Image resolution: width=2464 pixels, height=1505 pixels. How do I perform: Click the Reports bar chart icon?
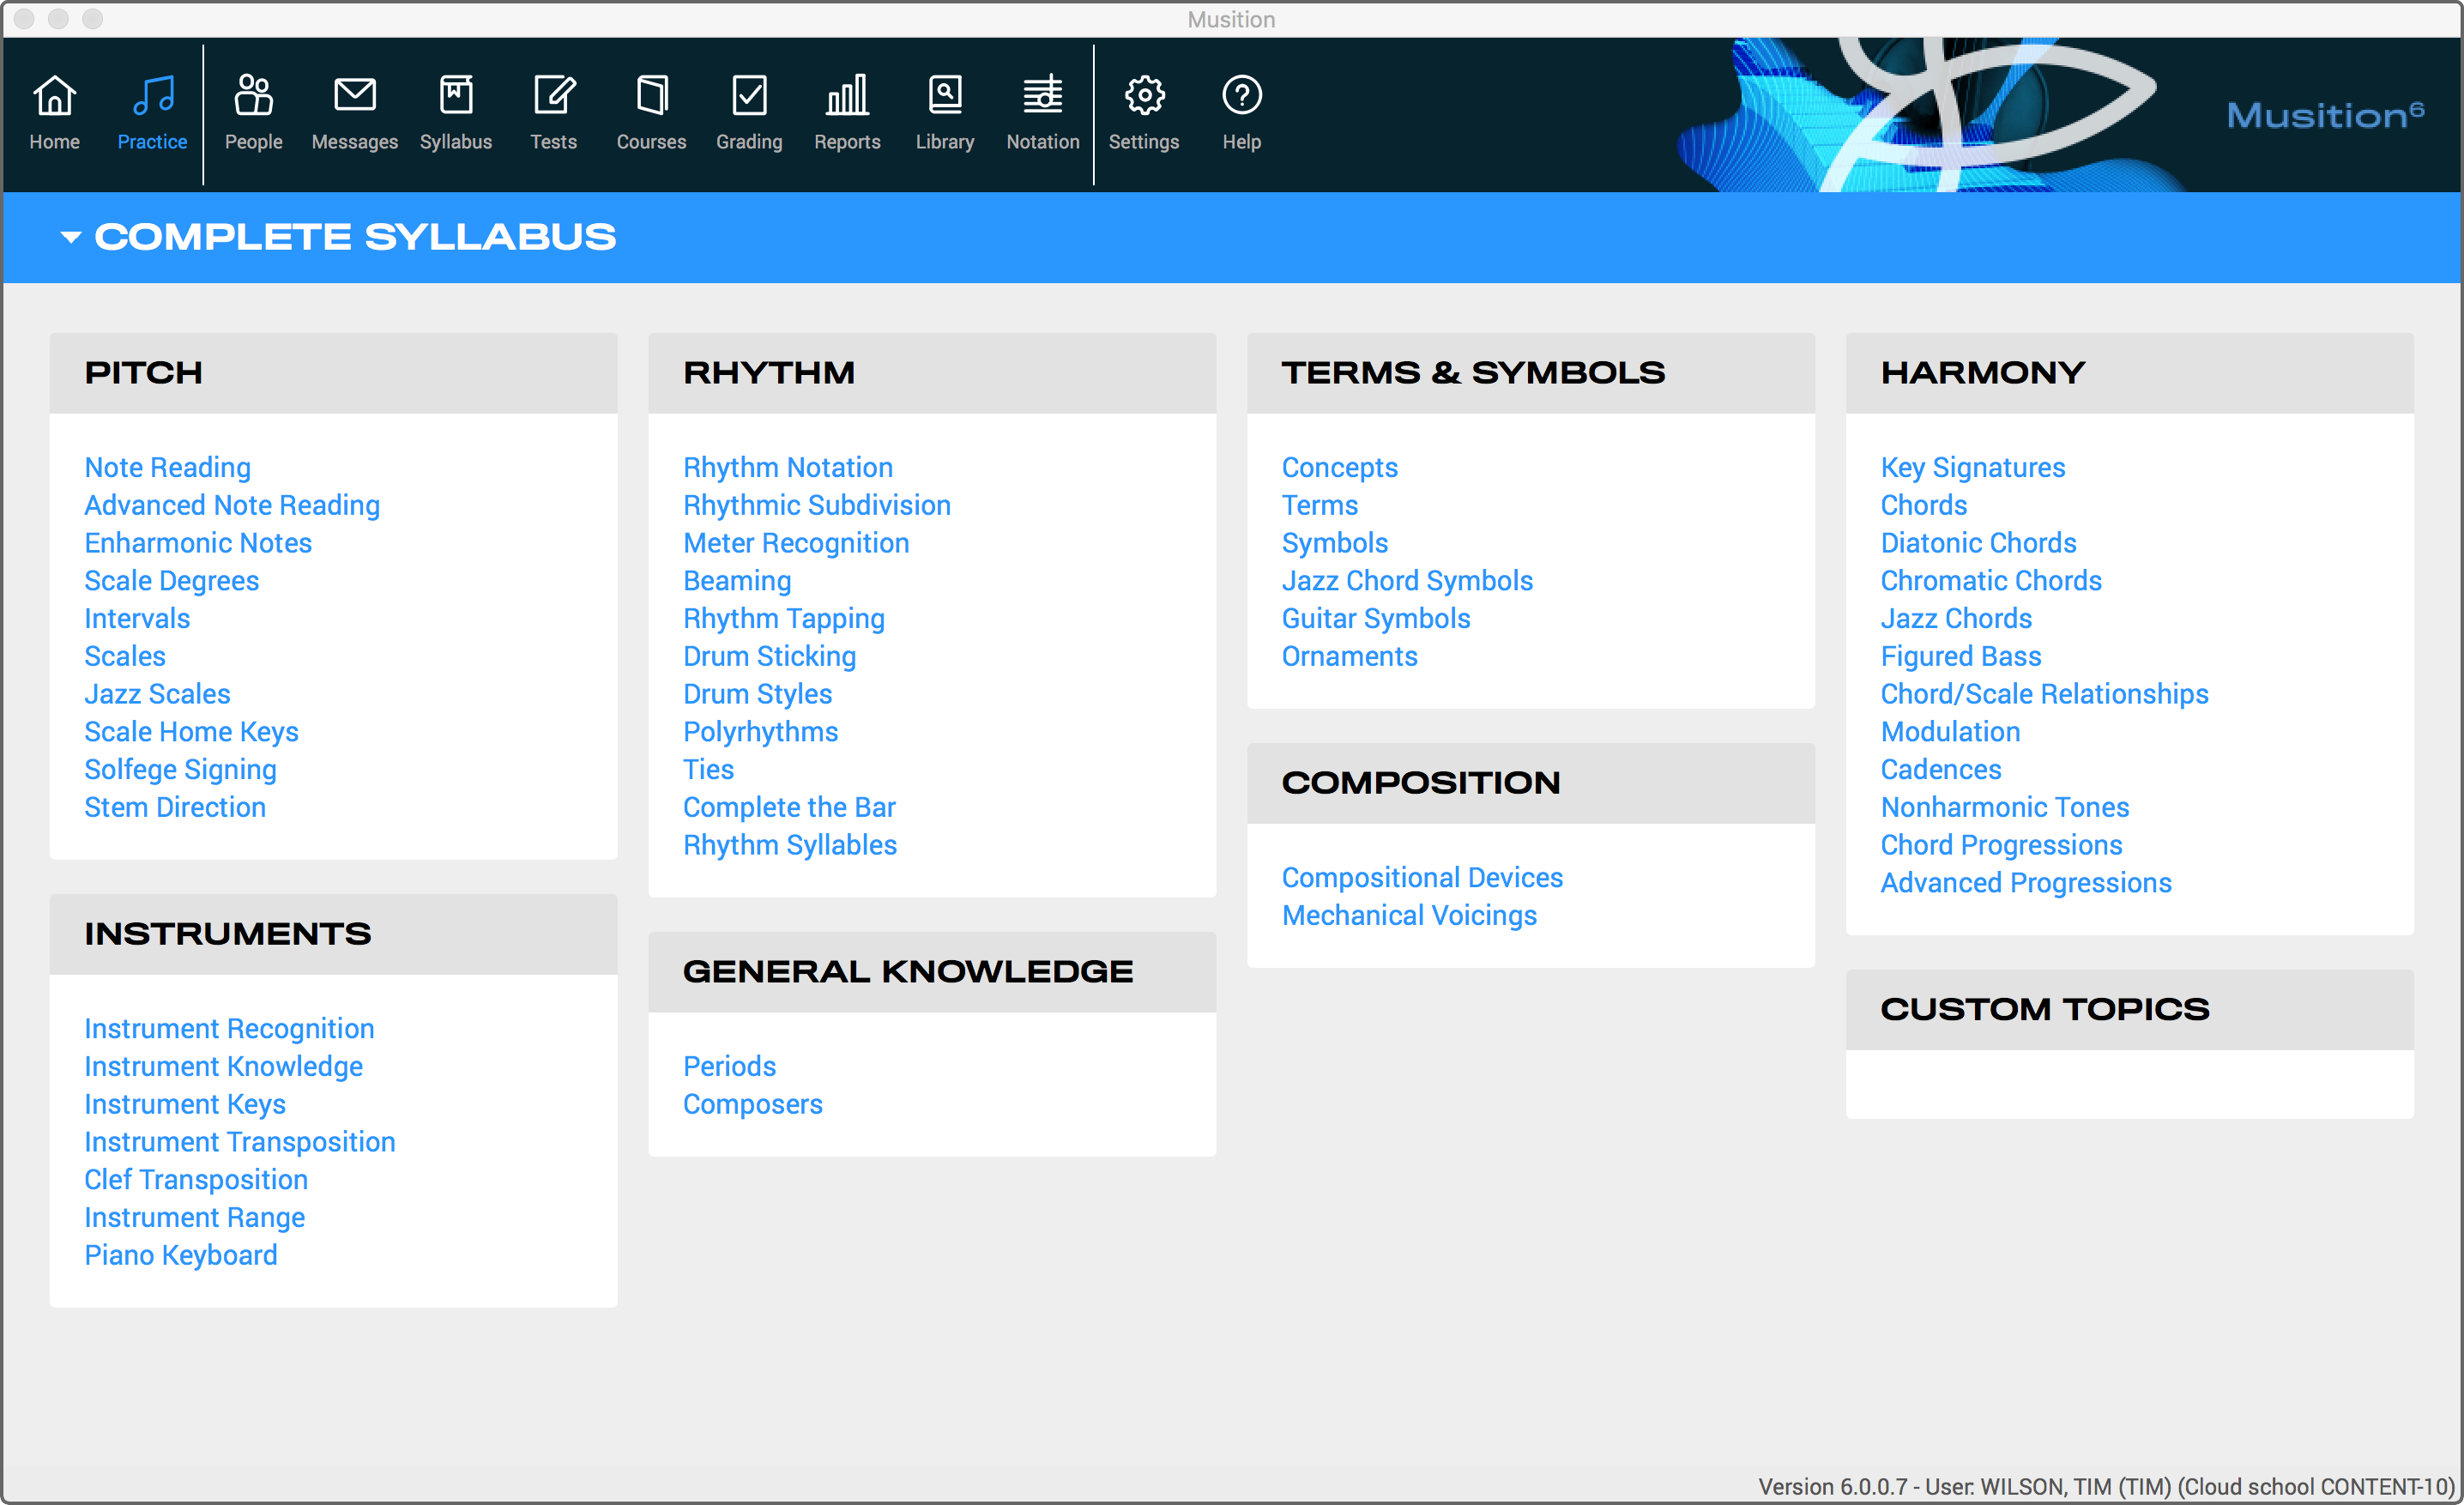click(x=846, y=96)
